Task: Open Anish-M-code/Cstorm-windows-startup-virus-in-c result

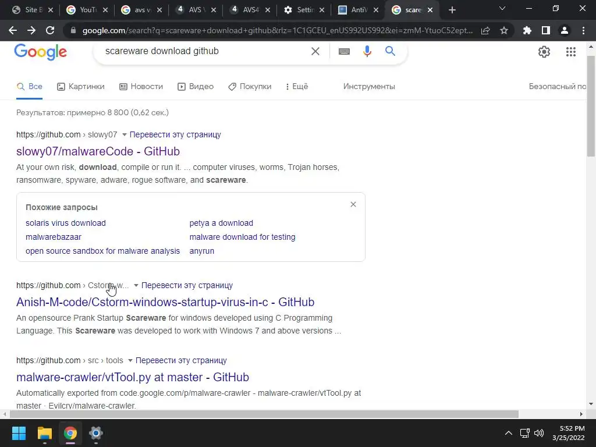Action: pos(165,302)
